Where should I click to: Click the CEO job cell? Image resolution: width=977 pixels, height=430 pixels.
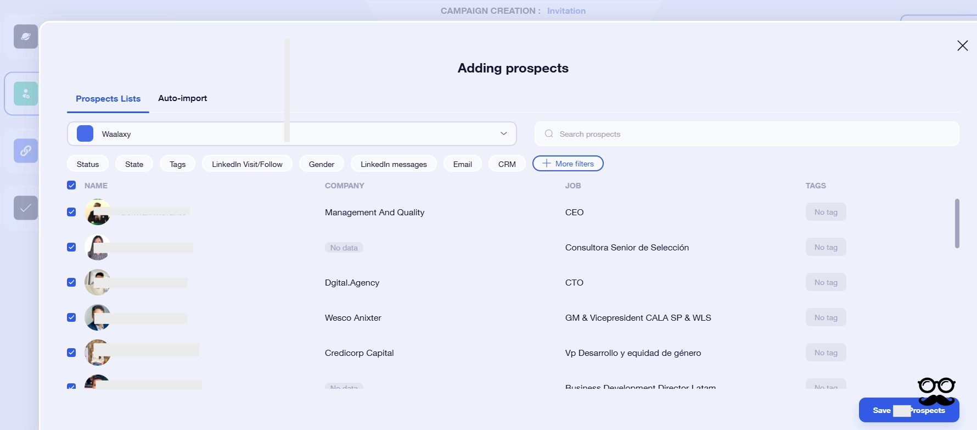[574, 213]
